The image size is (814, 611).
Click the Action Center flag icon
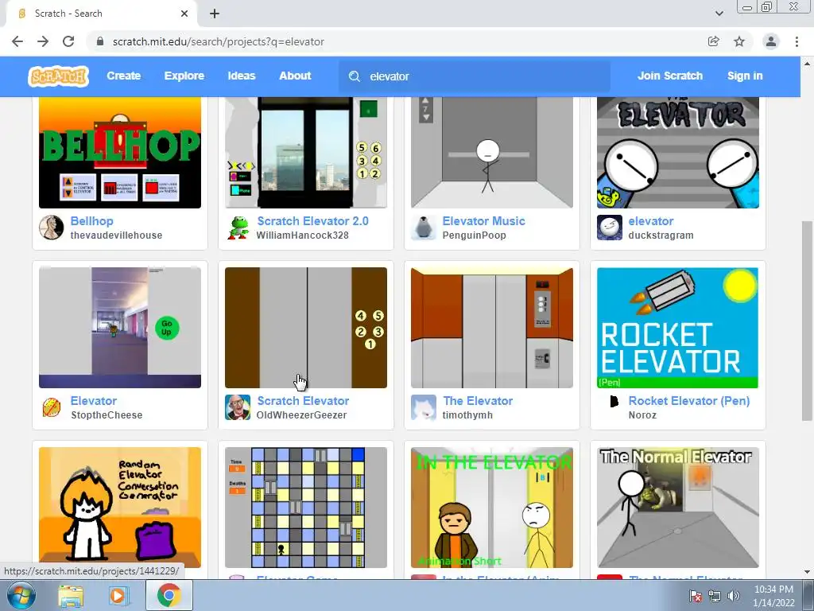(695, 596)
